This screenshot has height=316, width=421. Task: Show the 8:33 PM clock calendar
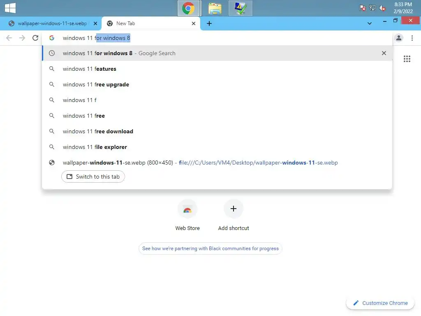click(x=403, y=8)
